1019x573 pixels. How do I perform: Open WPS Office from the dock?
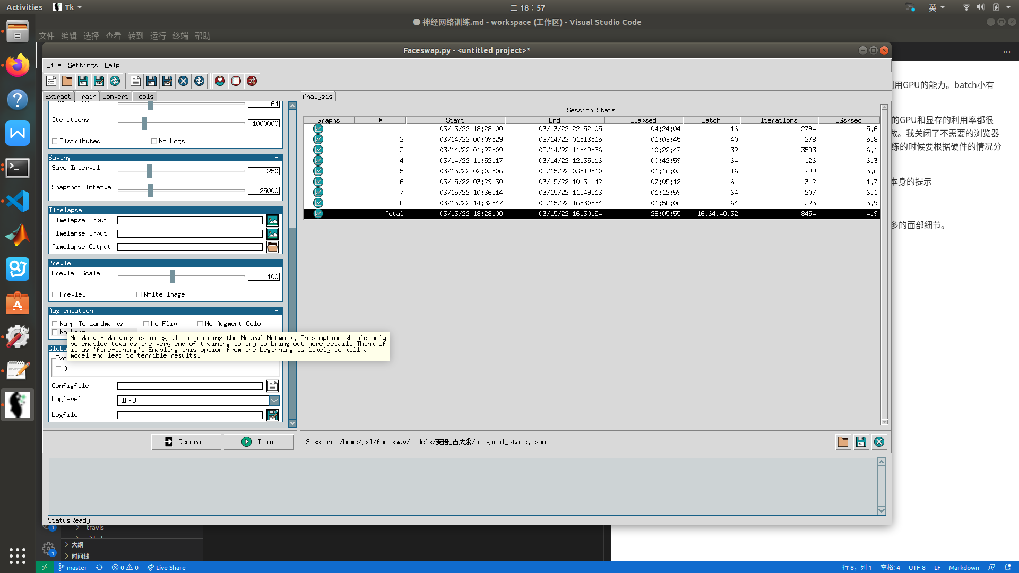(18, 133)
